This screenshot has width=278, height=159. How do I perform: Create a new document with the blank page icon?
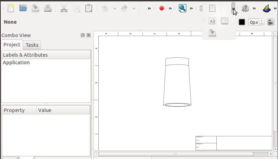pyautogui.click(x=11, y=8)
